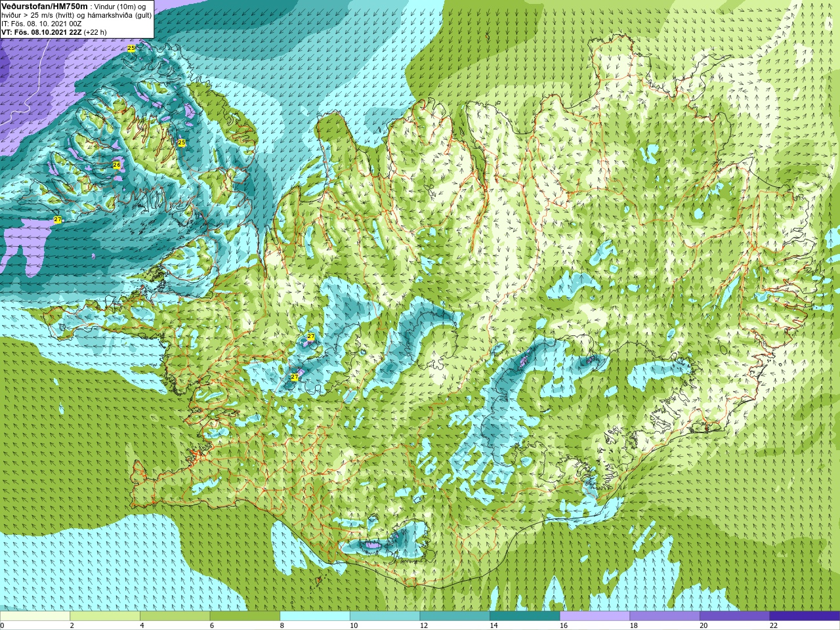Select the light teal 10–12 legend swatch
The height and width of the screenshot is (630, 840).
385,616
